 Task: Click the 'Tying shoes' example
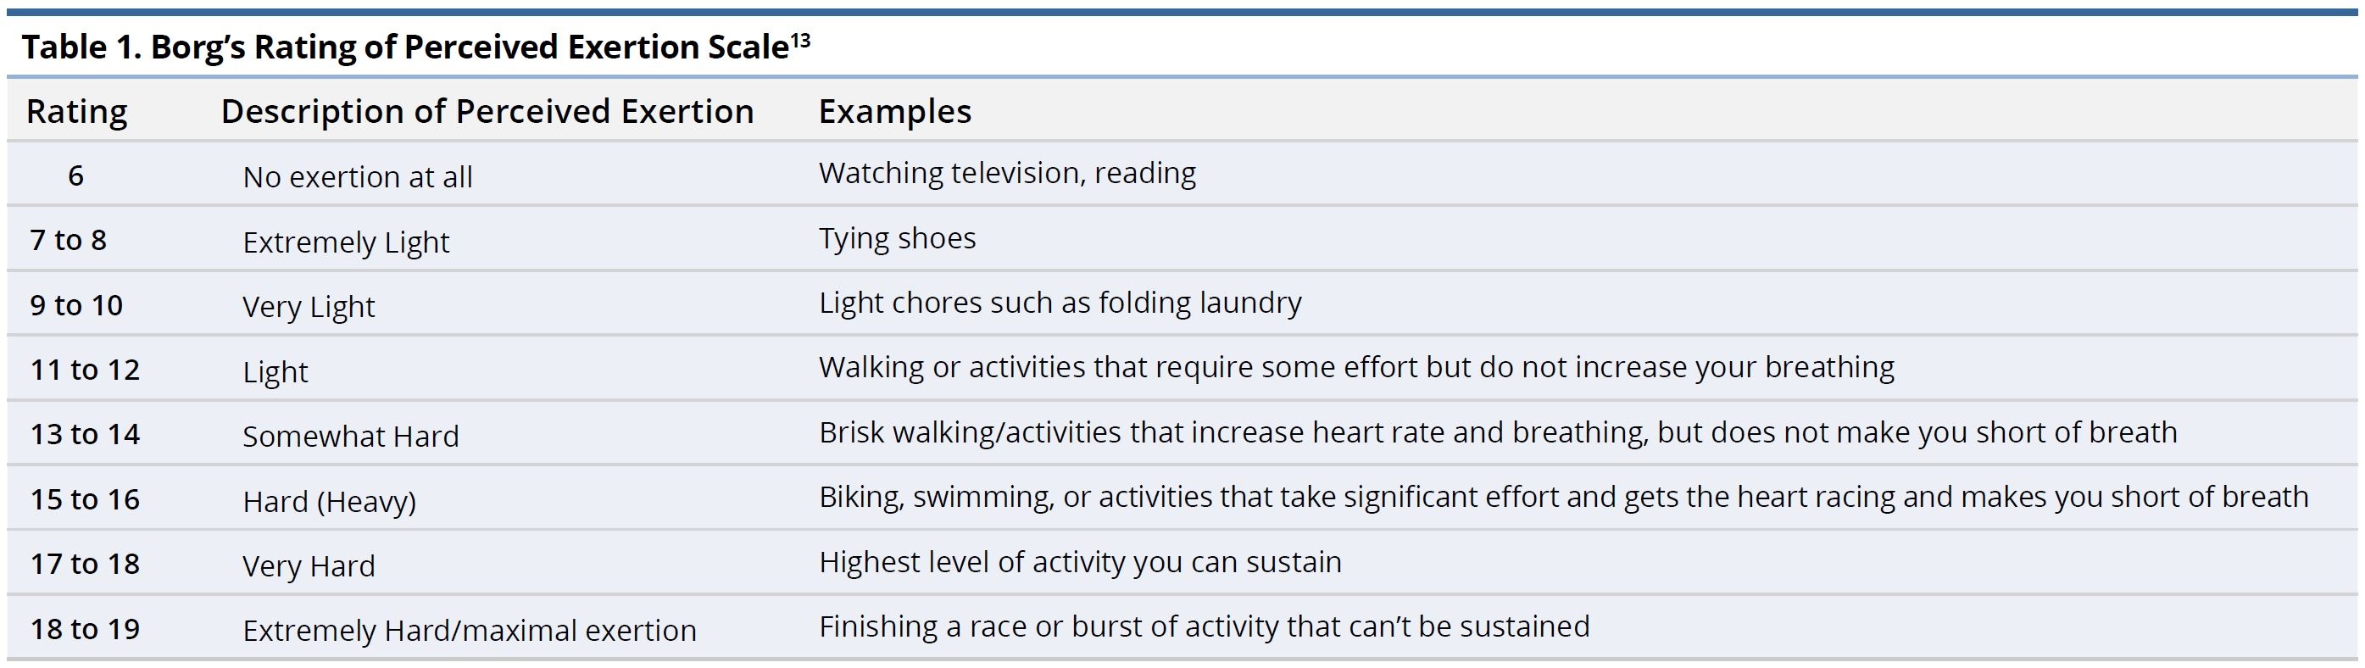pos(897,238)
